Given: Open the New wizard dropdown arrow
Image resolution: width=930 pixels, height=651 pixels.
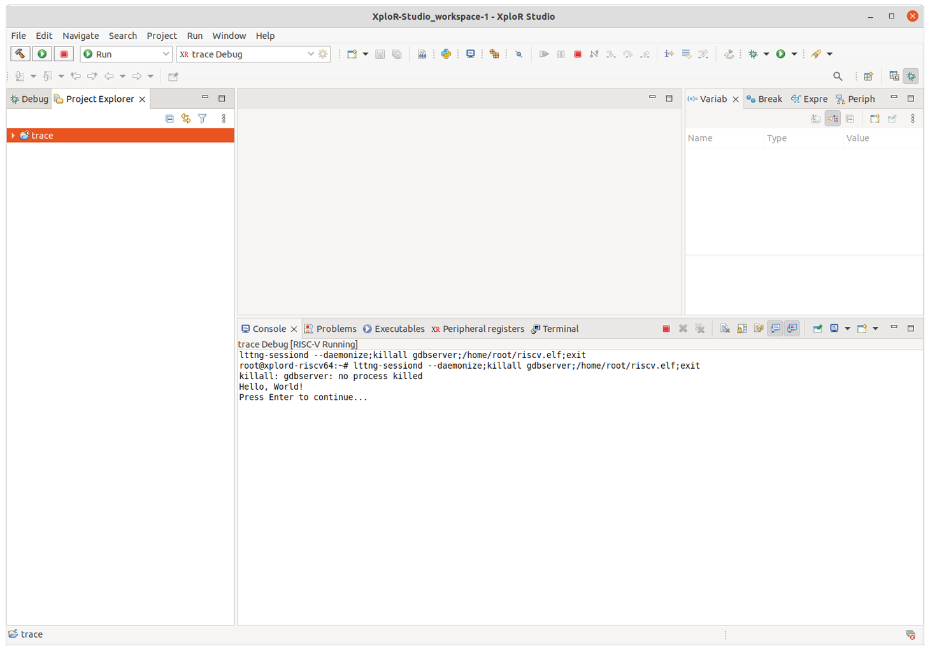Looking at the screenshot, I should (366, 54).
